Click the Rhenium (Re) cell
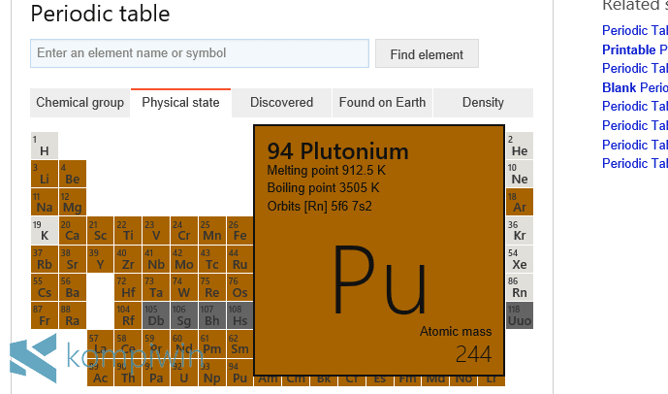Image resolution: width=668 pixels, height=394 pixels. [212, 287]
